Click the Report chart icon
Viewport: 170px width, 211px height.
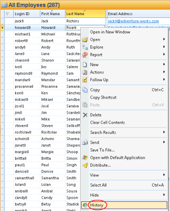(85, 55)
